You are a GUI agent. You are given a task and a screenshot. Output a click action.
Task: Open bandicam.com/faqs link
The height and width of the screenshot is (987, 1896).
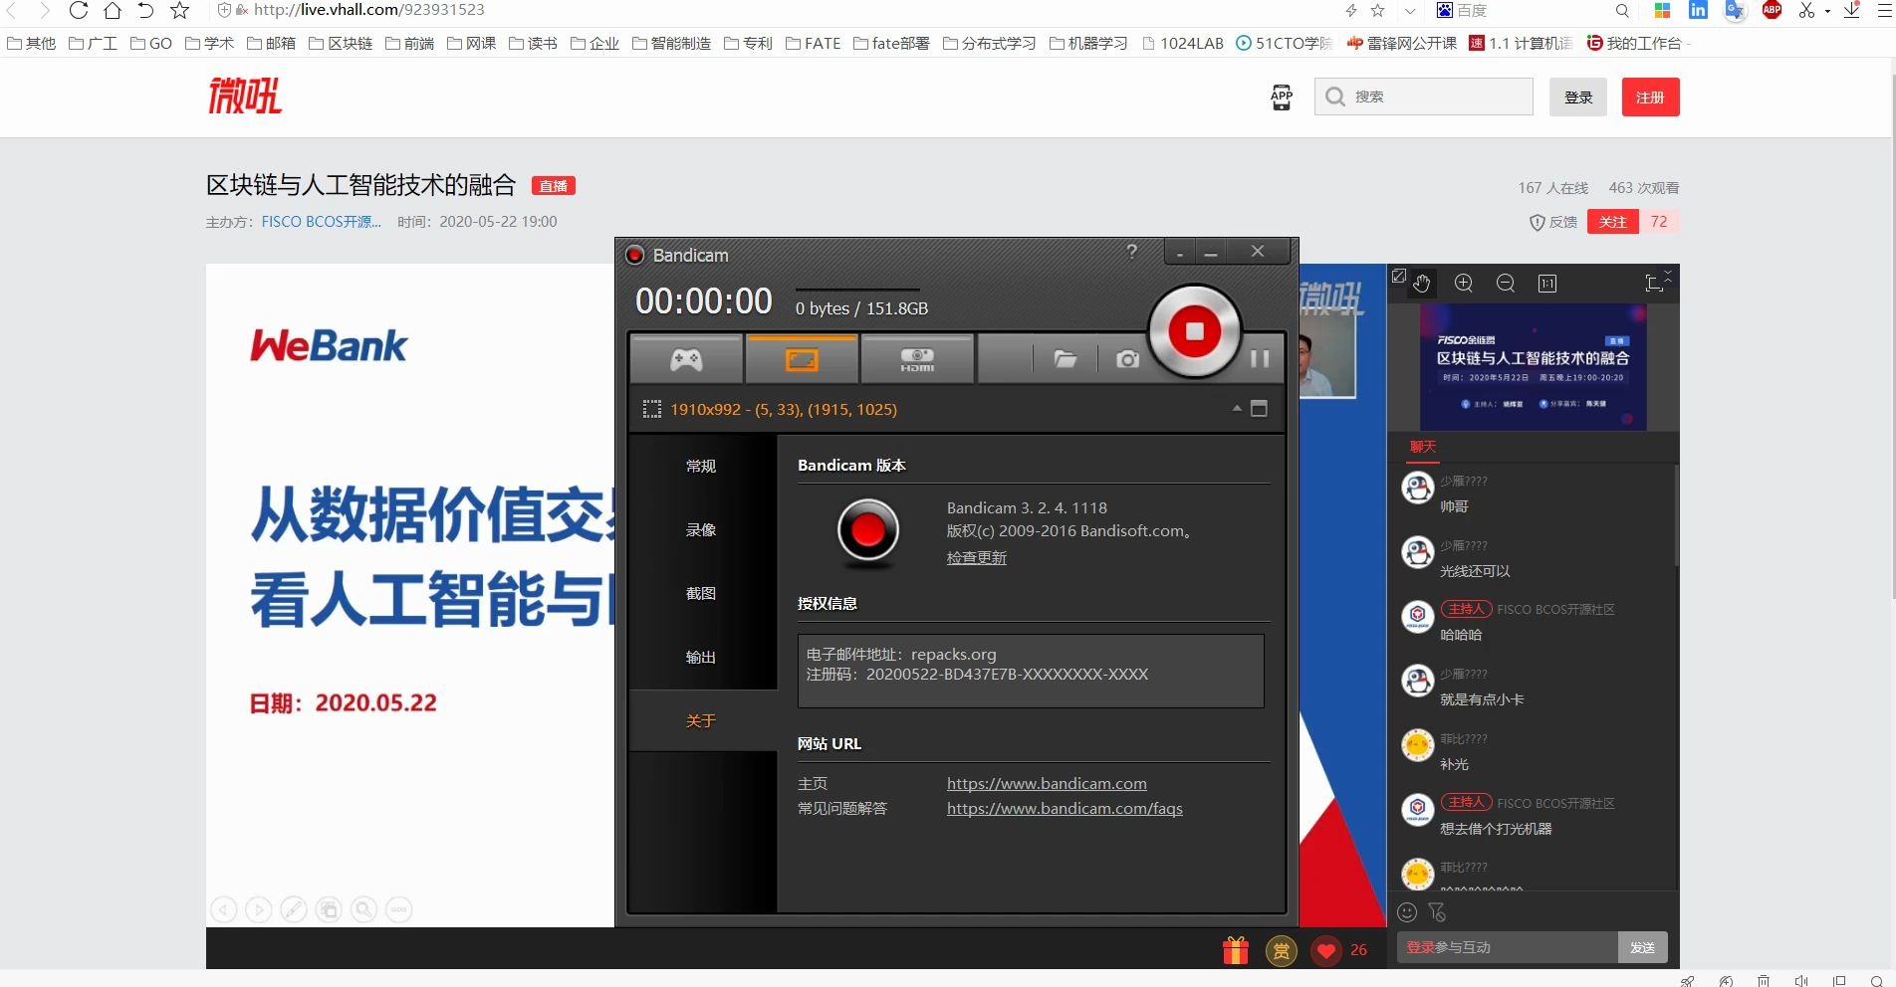point(1065,808)
